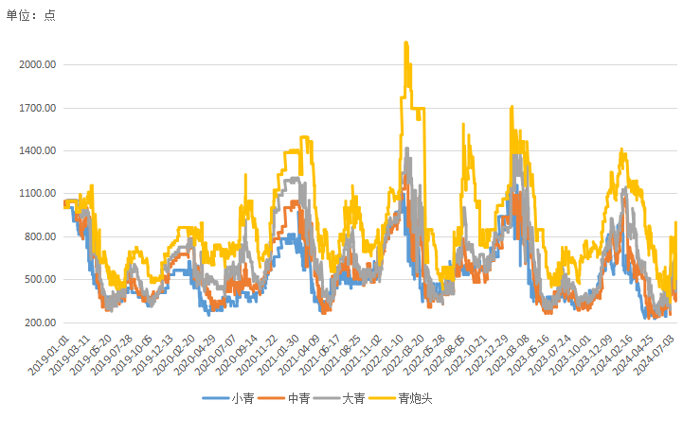This screenshot has width=683, height=436.
Task: Click the gray 大青 legend line swatch
Action: pos(329,398)
